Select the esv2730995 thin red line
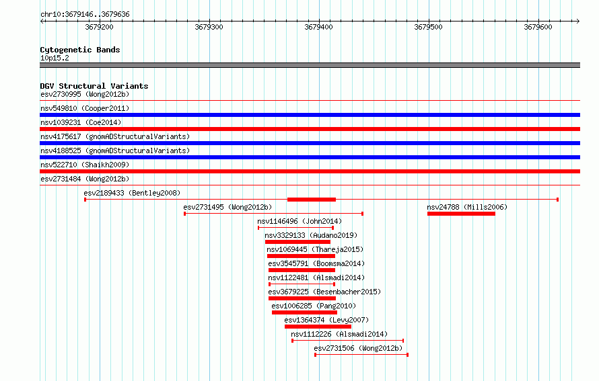 coord(310,101)
